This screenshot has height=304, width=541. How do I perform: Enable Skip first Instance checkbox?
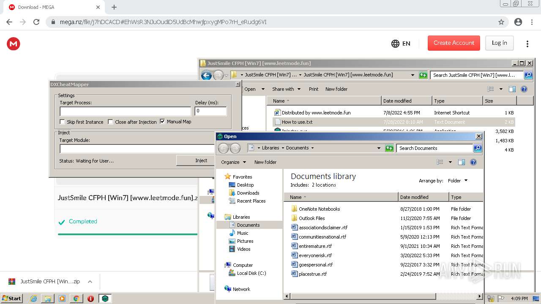coord(63,122)
